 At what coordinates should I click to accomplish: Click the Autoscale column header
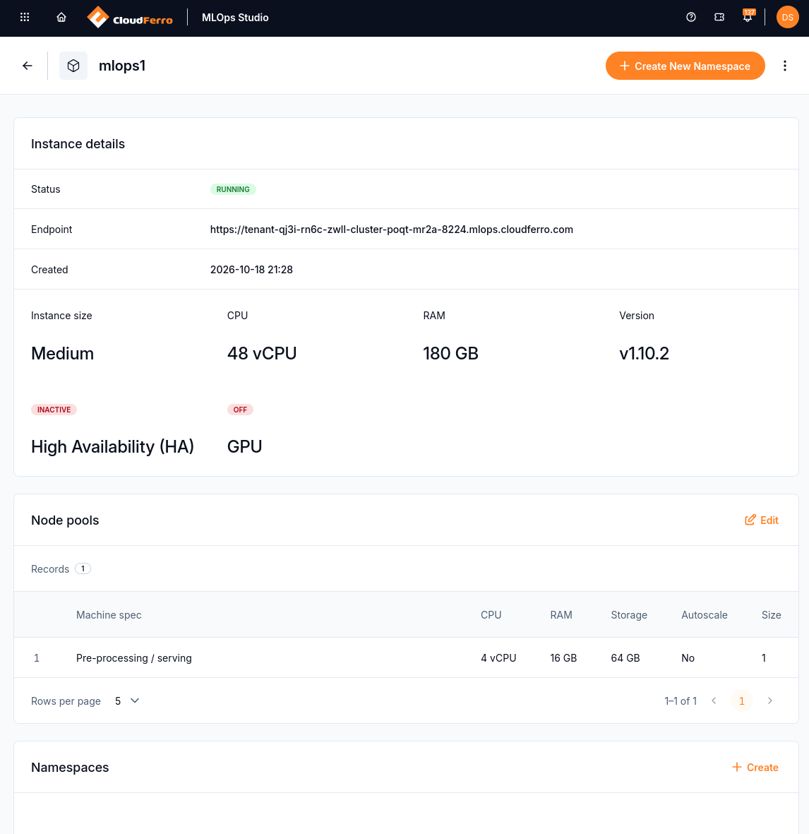pyautogui.click(x=705, y=615)
